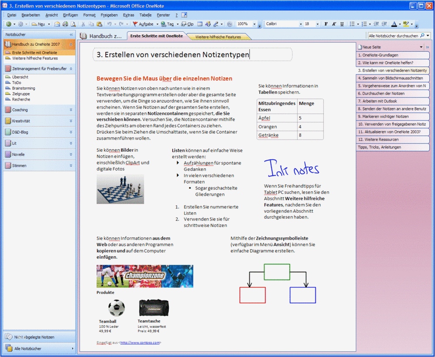Open the www.contoso.com hyperlink
The image size is (435, 357).
coord(140,343)
